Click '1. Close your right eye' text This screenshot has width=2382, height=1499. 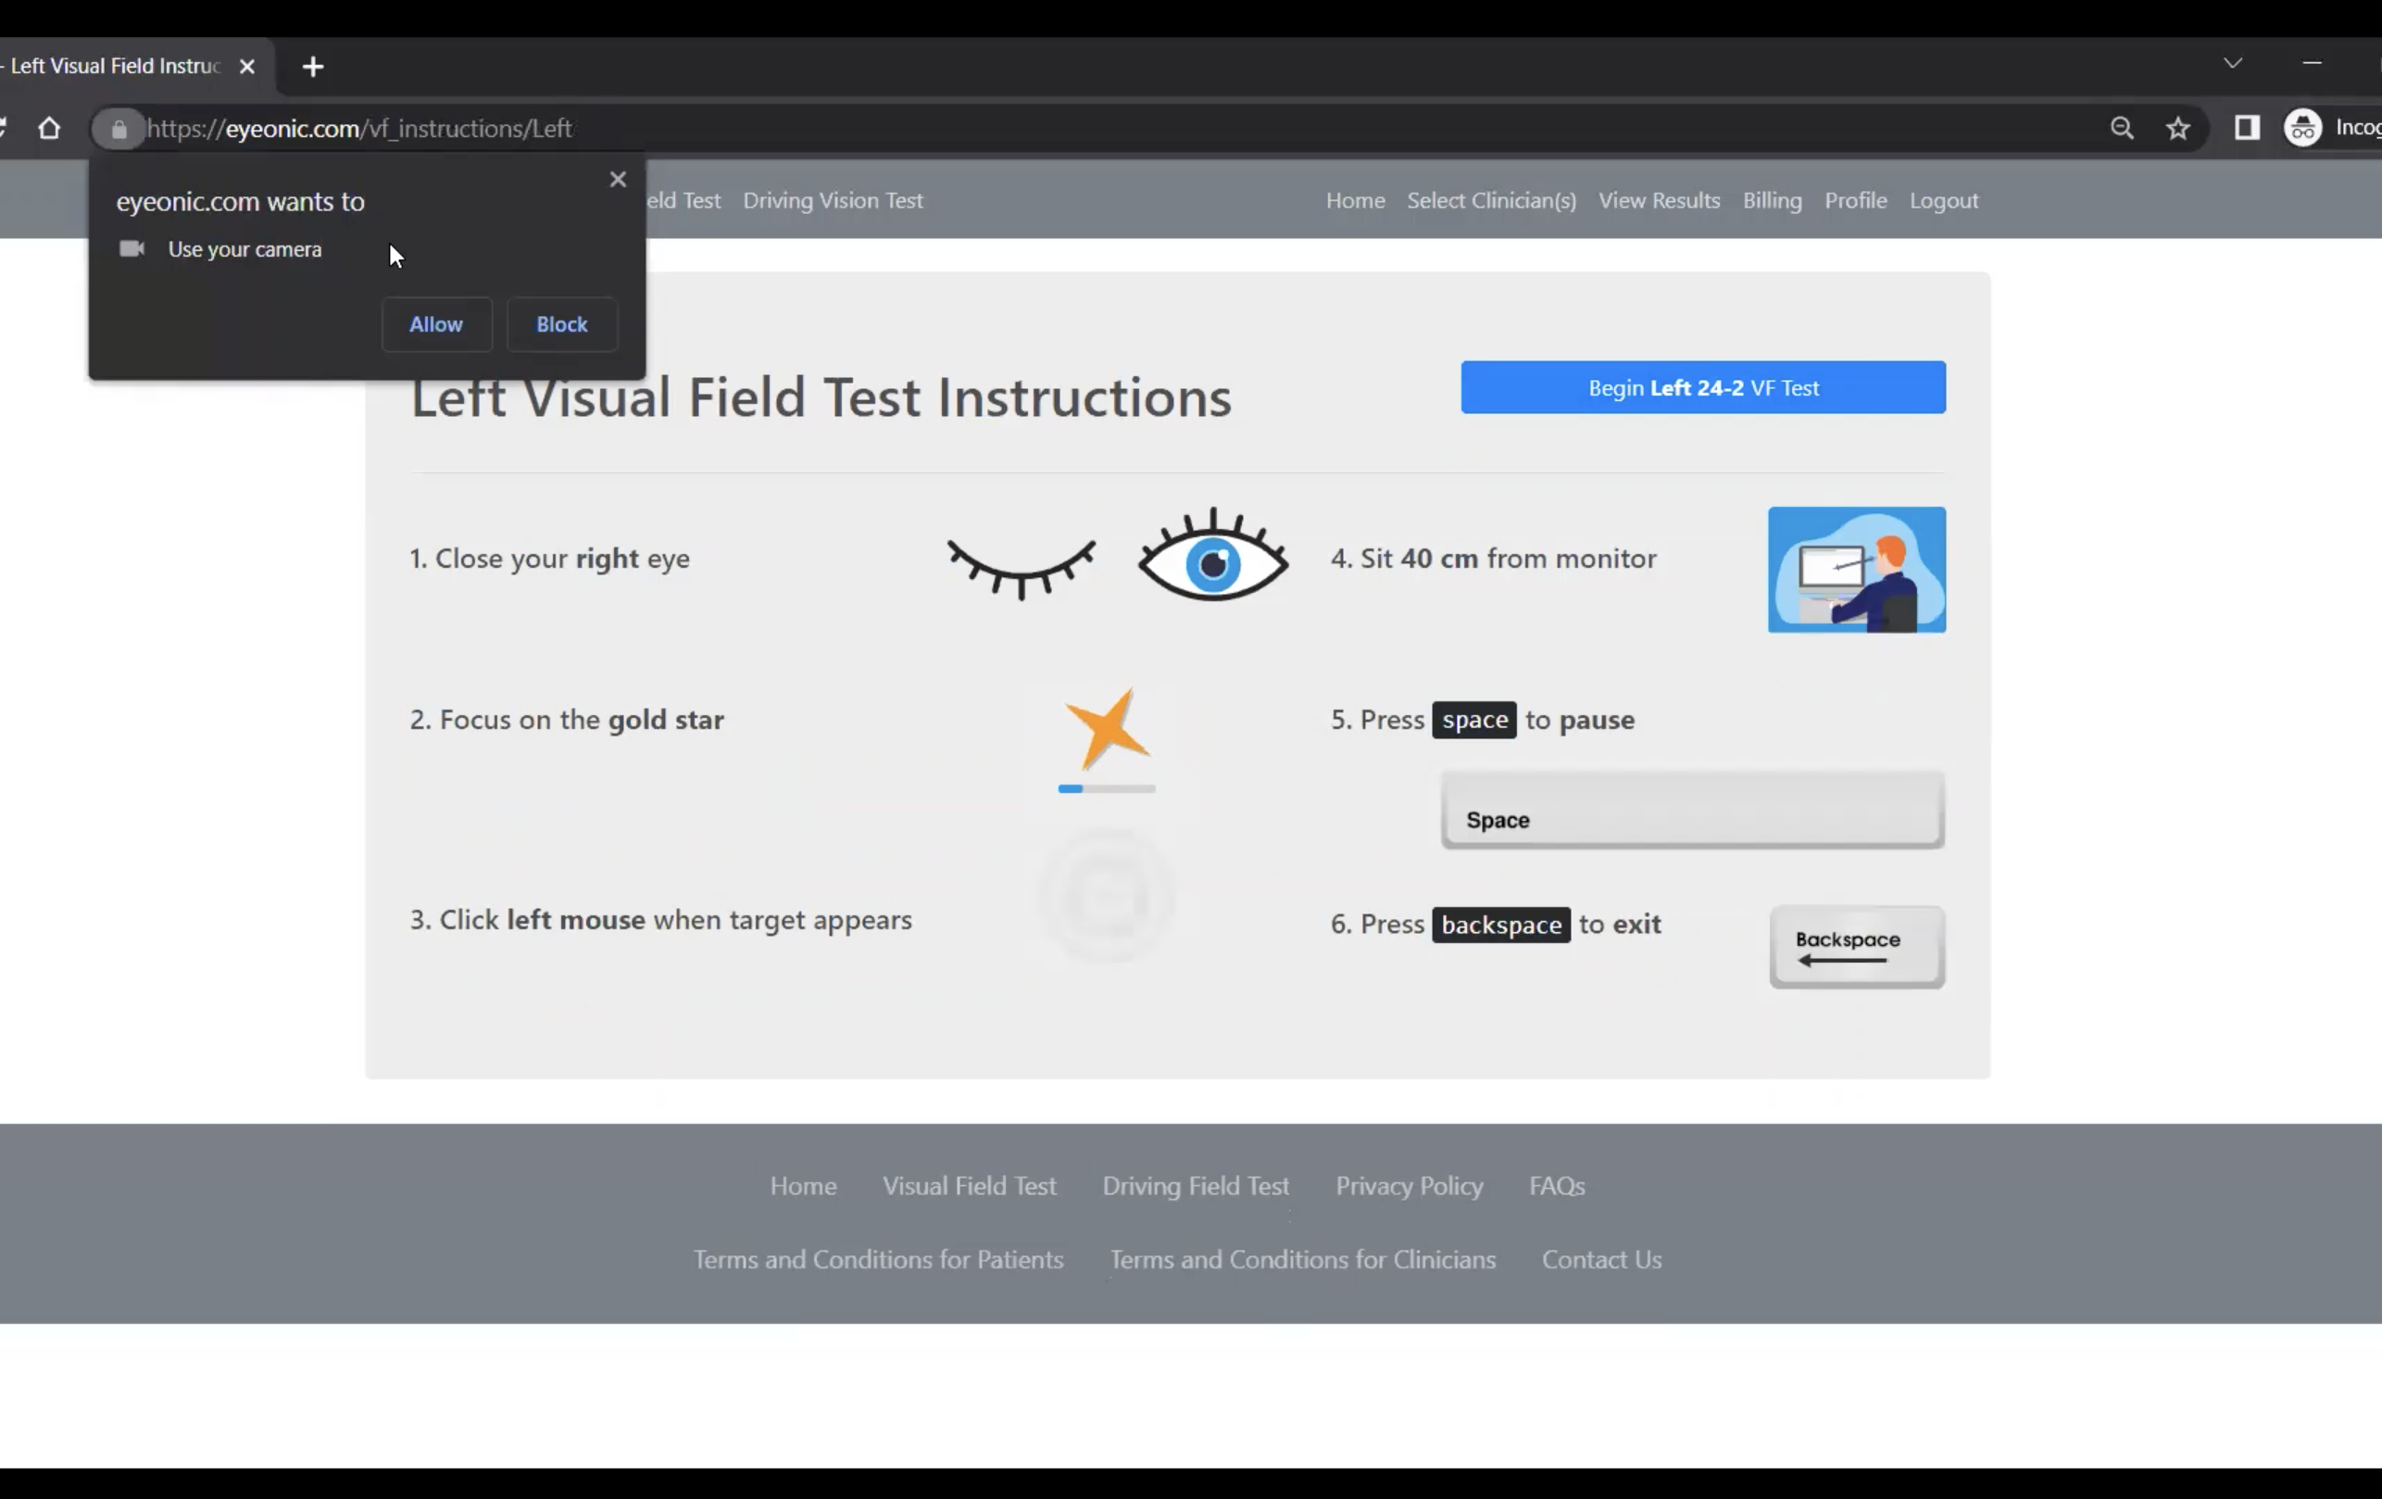pyautogui.click(x=550, y=559)
